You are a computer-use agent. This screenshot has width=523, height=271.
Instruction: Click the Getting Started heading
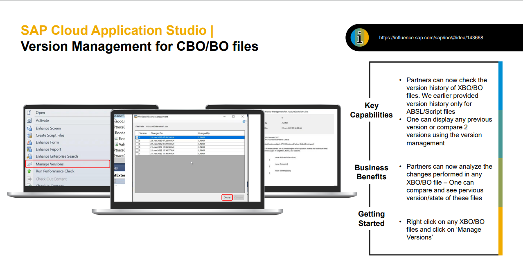pyautogui.click(x=371, y=219)
